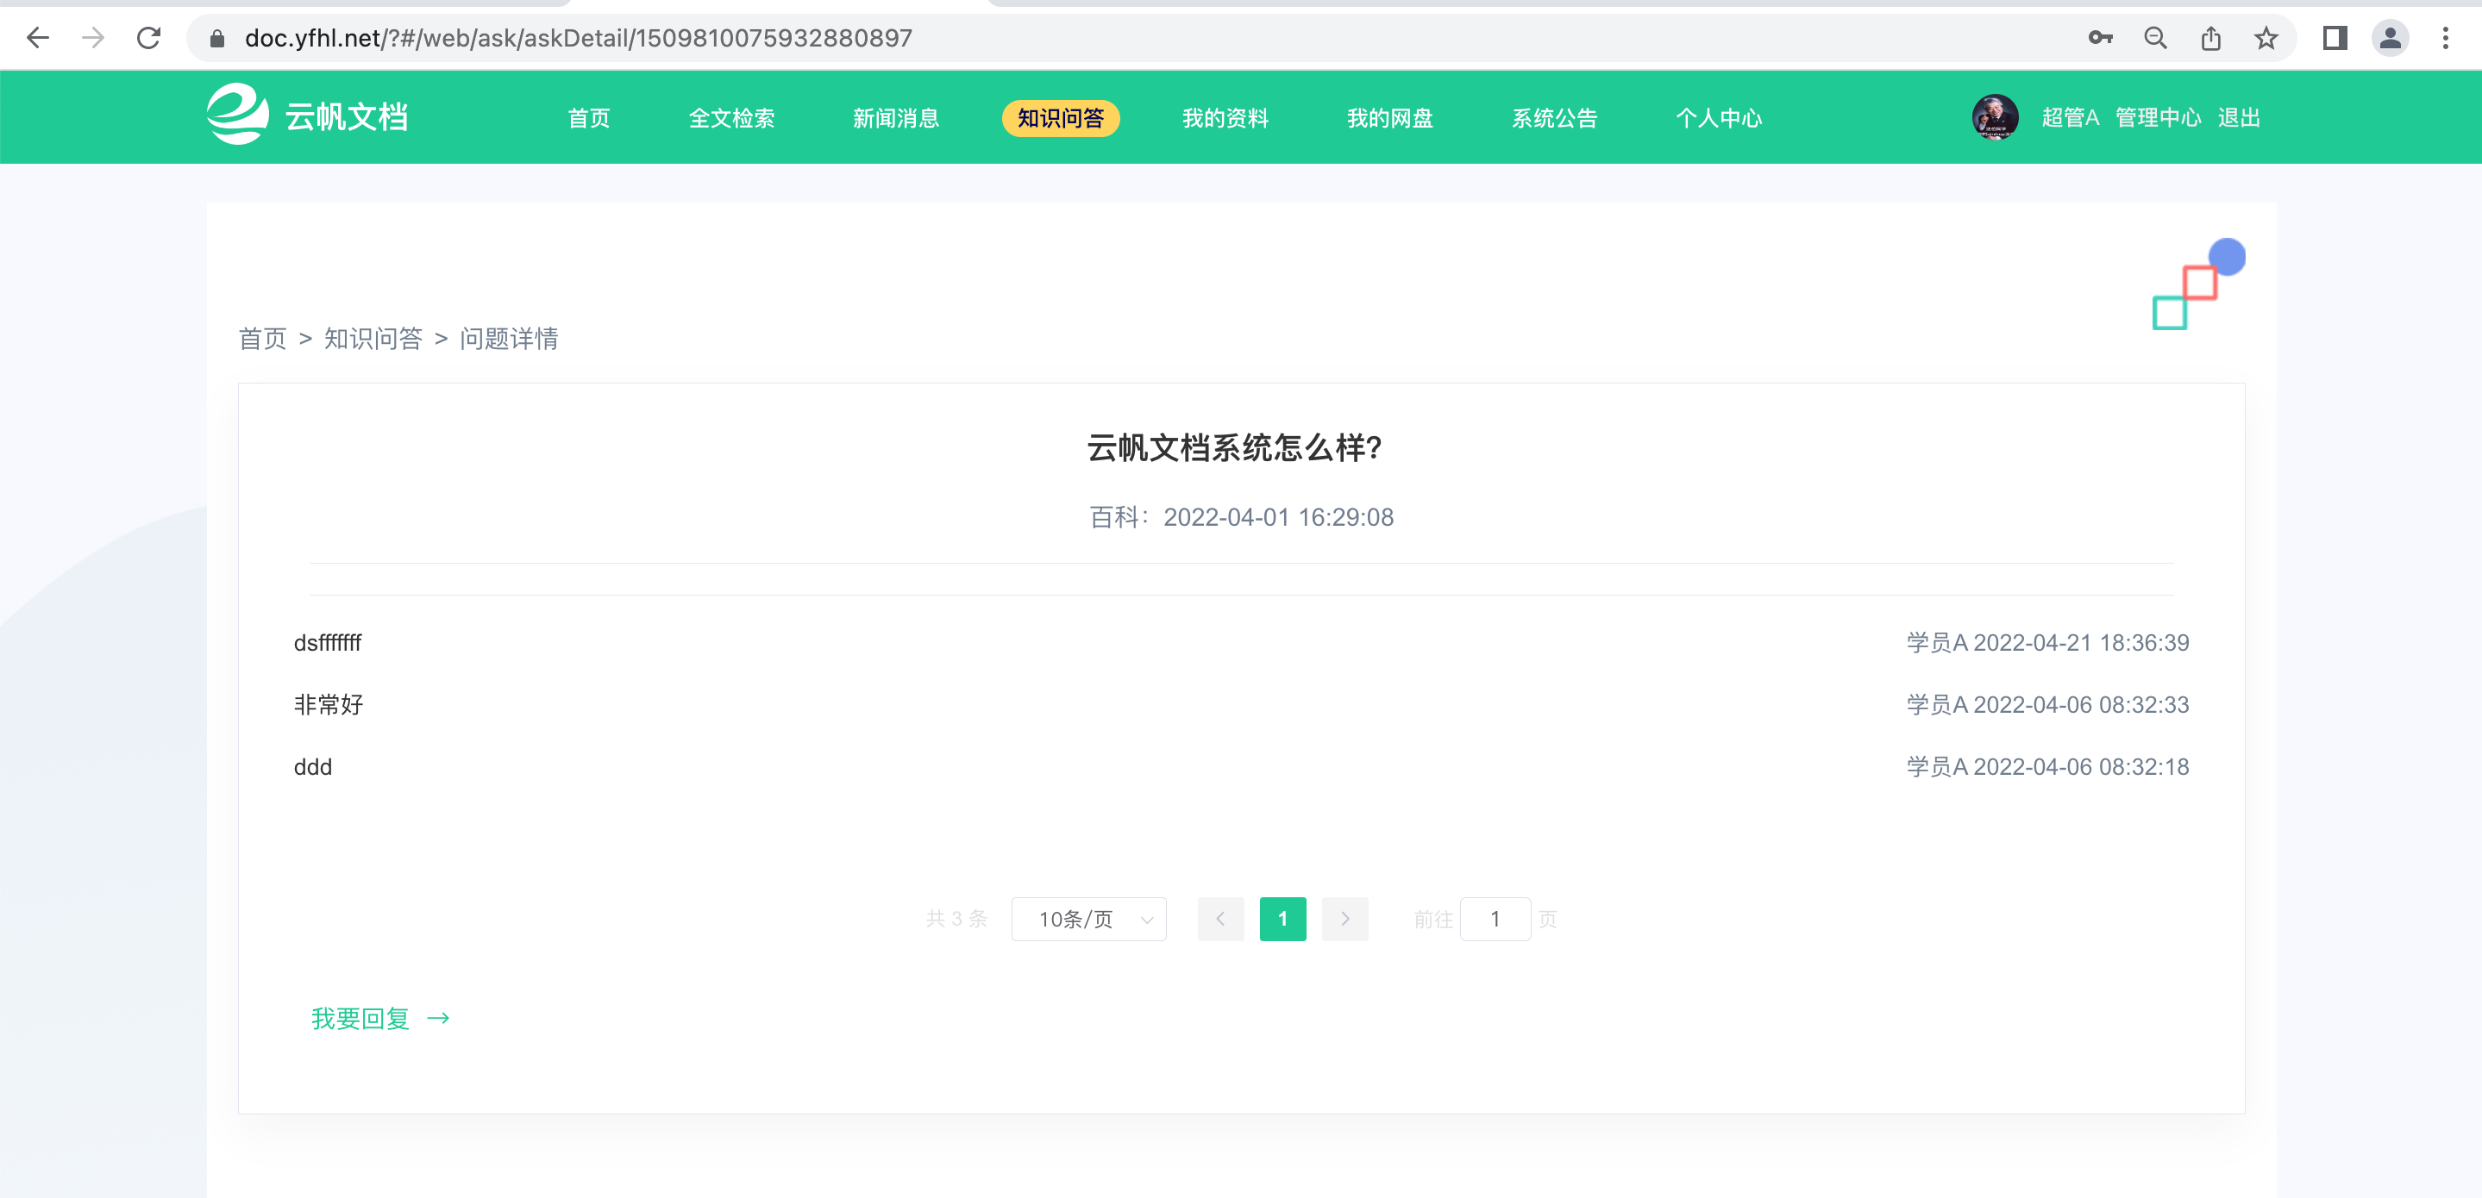Click the previous page arrow button
2482x1198 pixels.
pos(1221,919)
